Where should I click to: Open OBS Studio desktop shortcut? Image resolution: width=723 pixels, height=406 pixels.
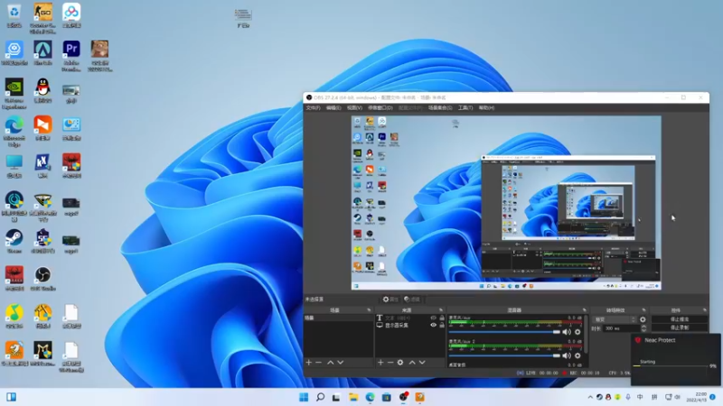[x=42, y=279]
